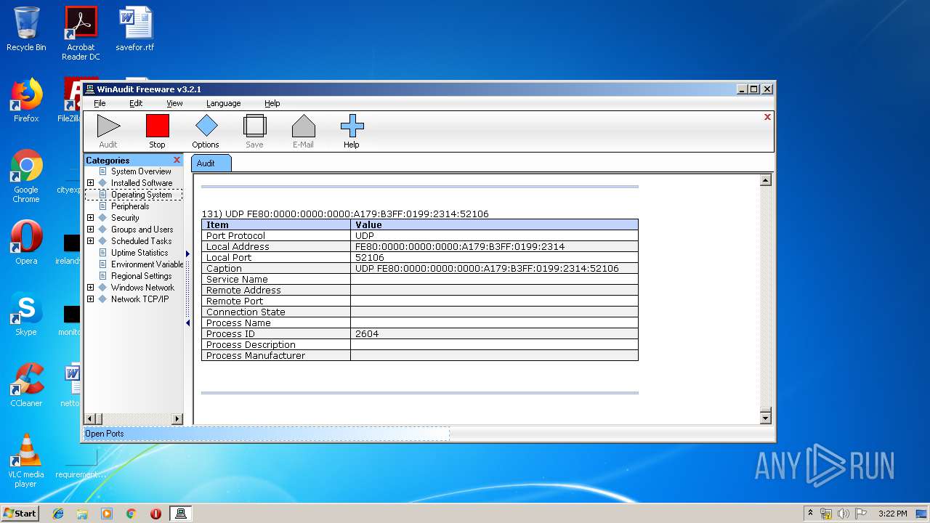Select Windows Network category
The height and width of the screenshot is (523, 930).
coord(142,288)
